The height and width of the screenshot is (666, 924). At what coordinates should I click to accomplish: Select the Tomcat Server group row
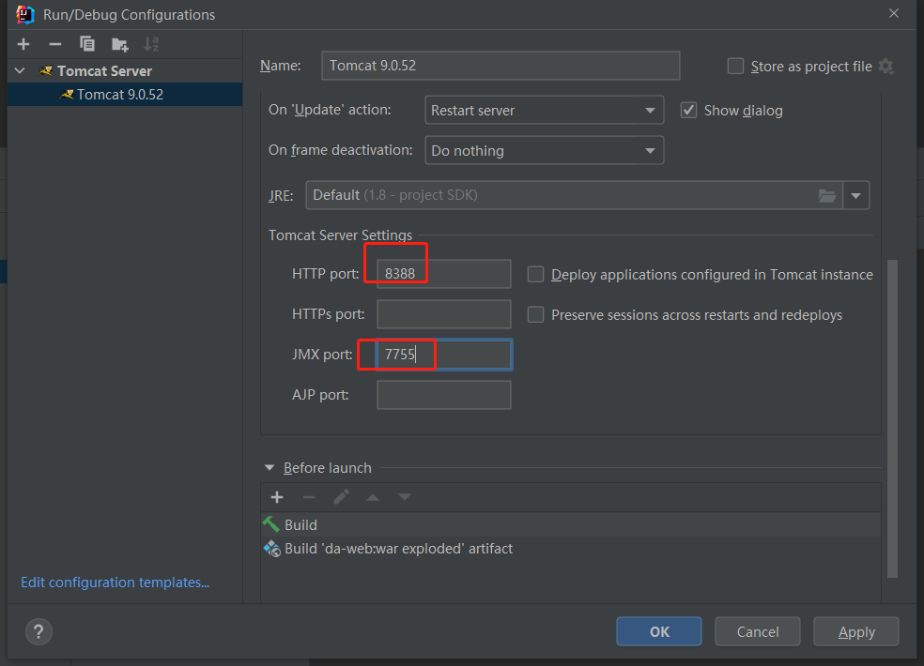coord(125,70)
